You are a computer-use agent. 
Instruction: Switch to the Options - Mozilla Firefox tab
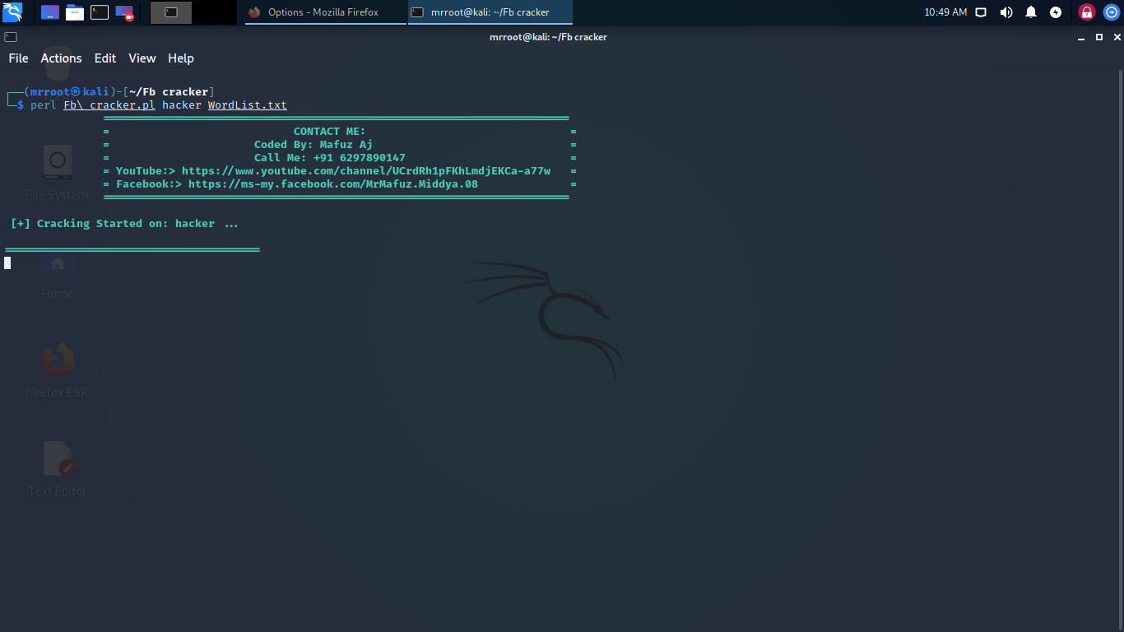(324, 12)
